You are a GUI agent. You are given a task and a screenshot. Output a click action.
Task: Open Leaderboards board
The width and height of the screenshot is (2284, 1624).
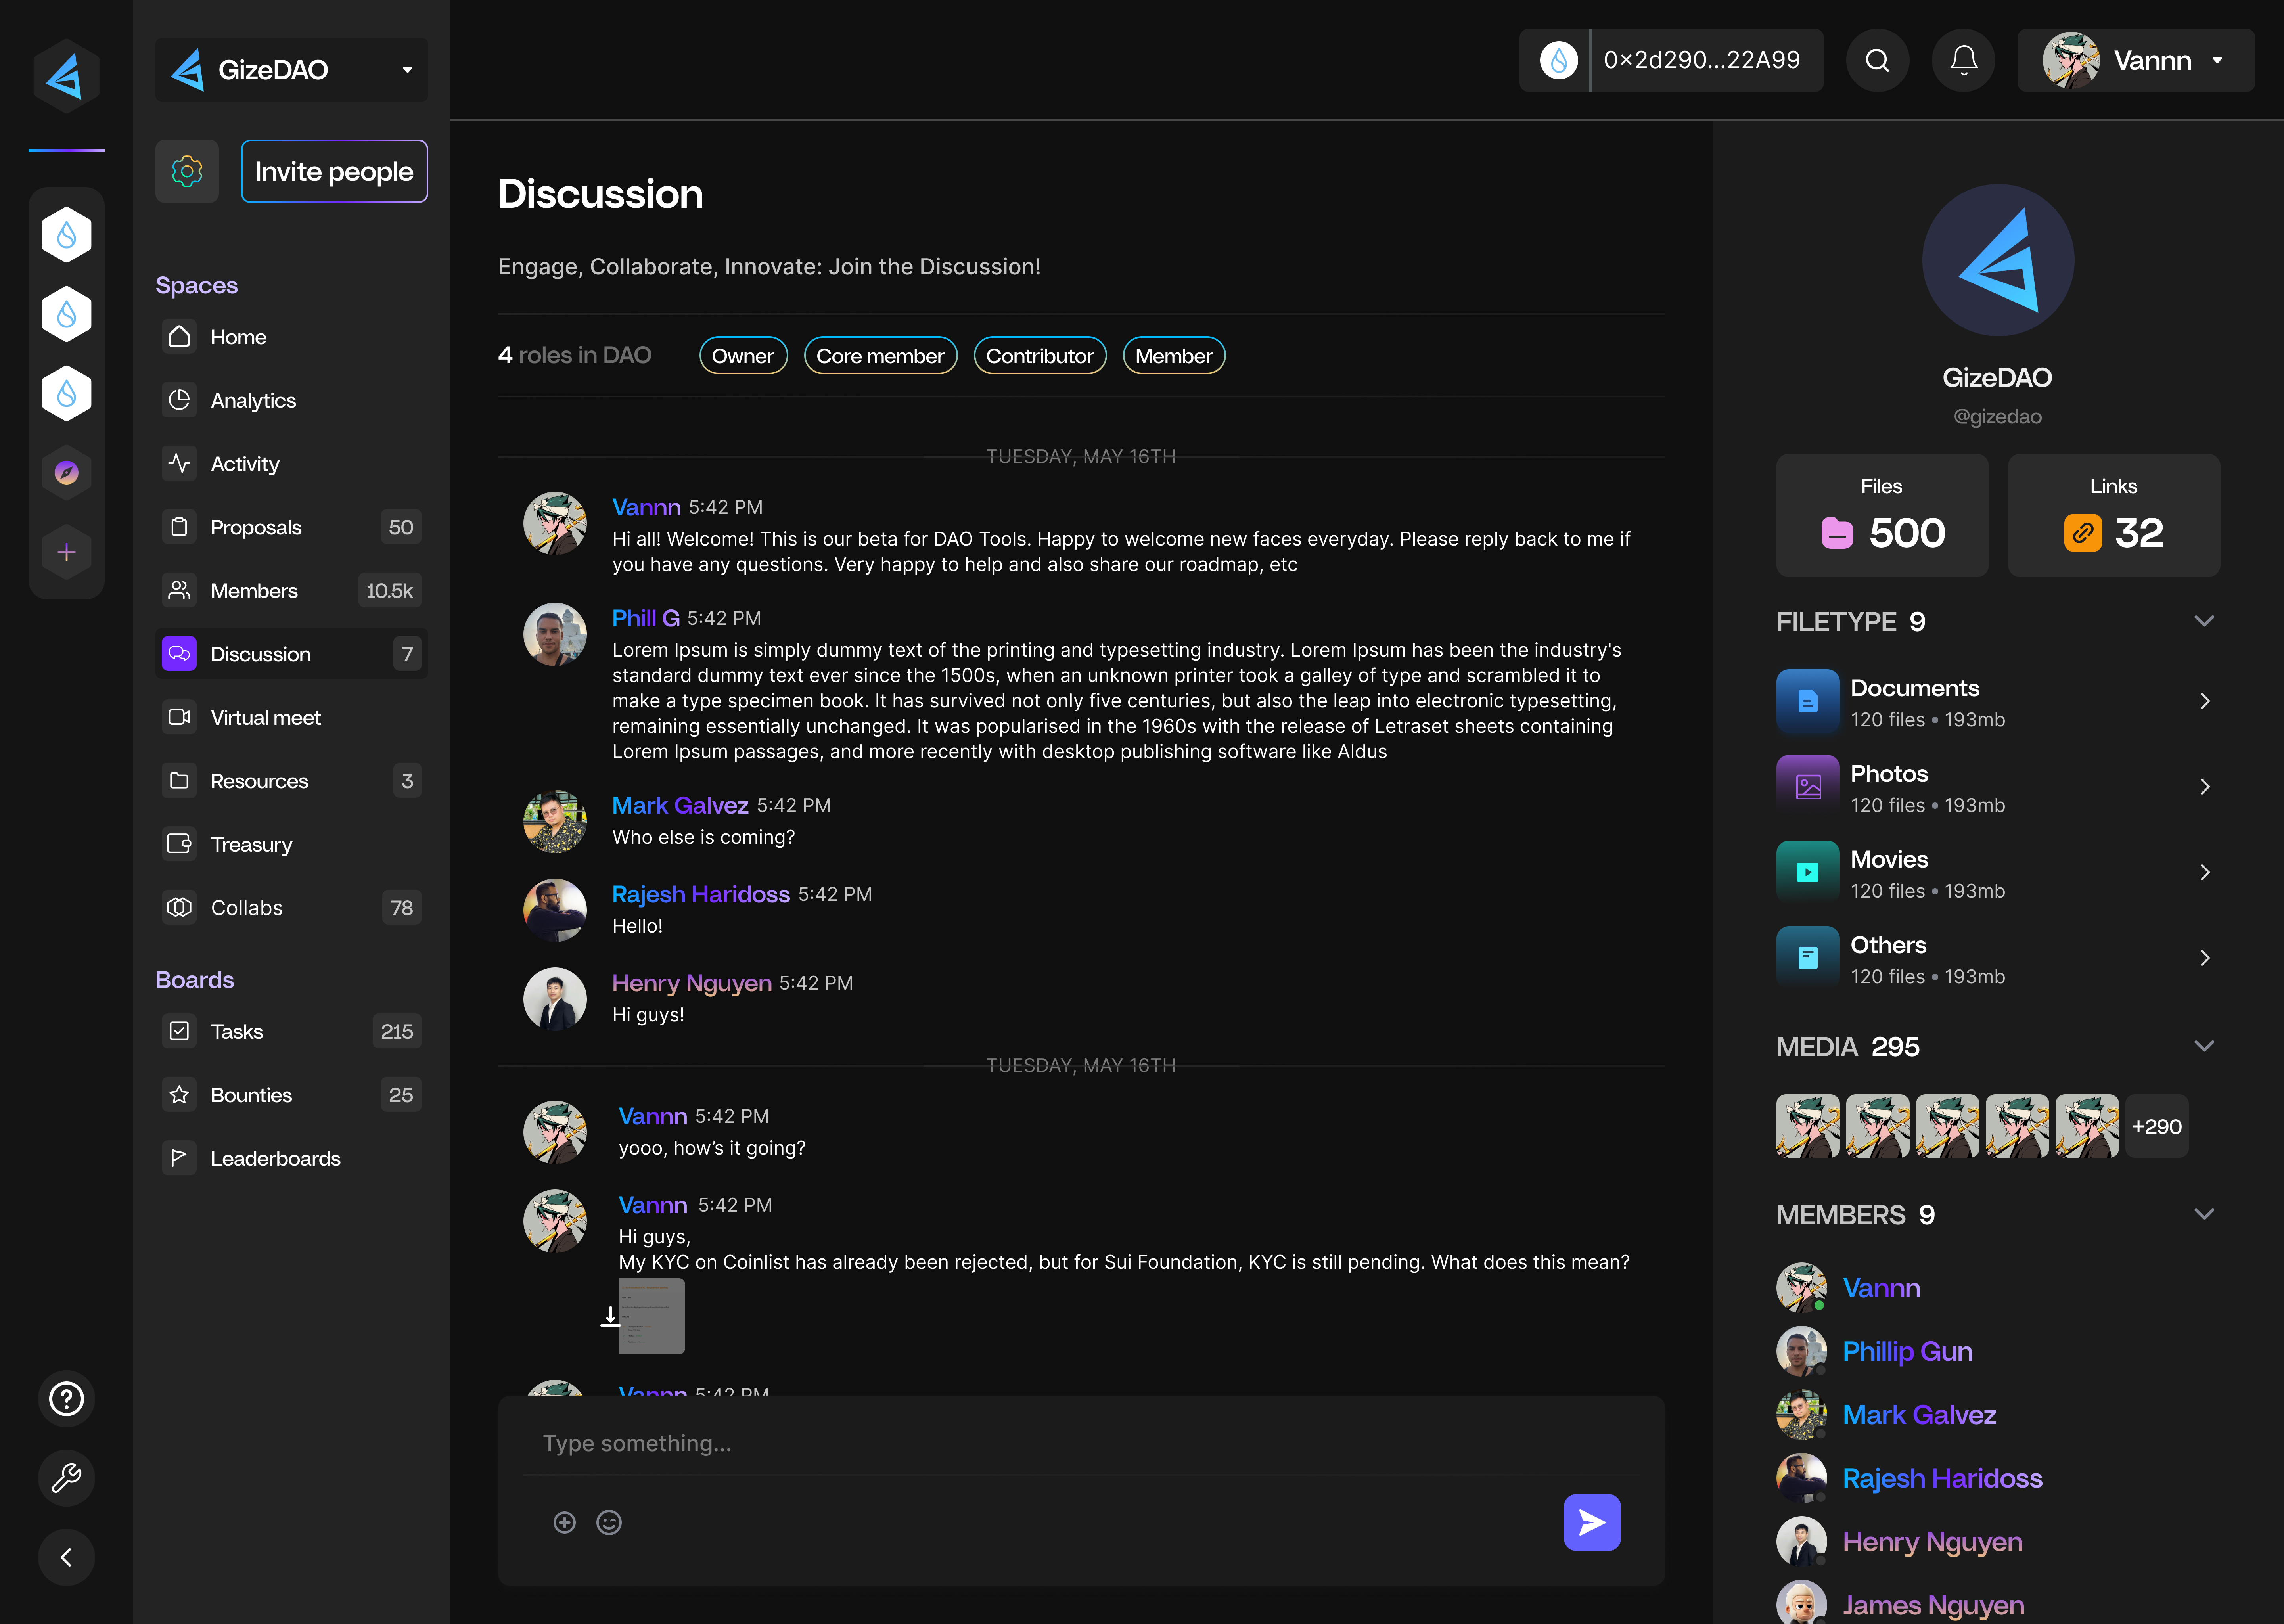291,1158
